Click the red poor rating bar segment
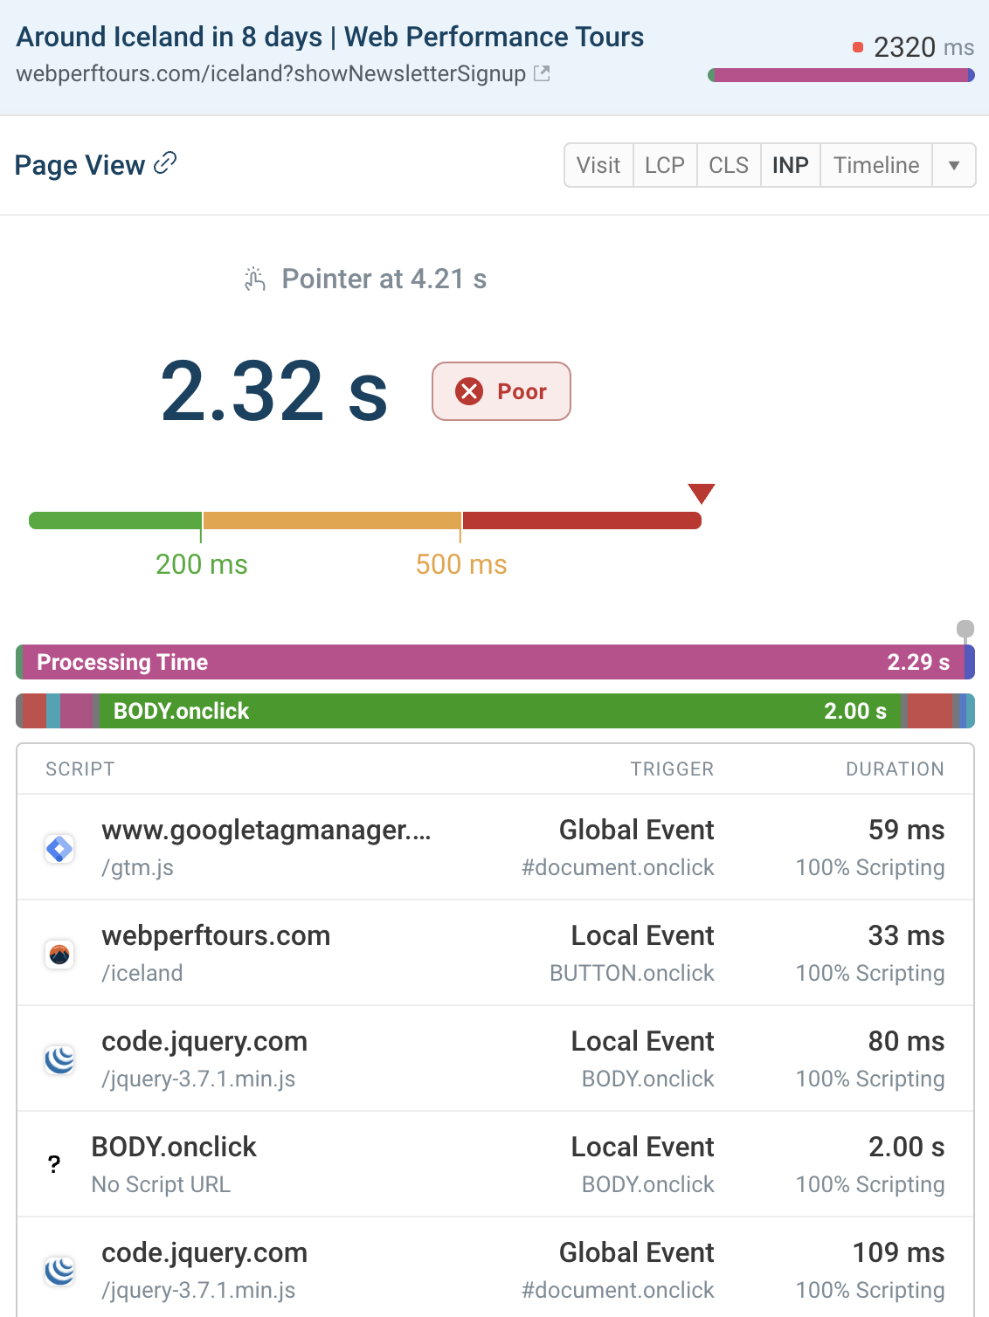 click(x=582, y=521)
